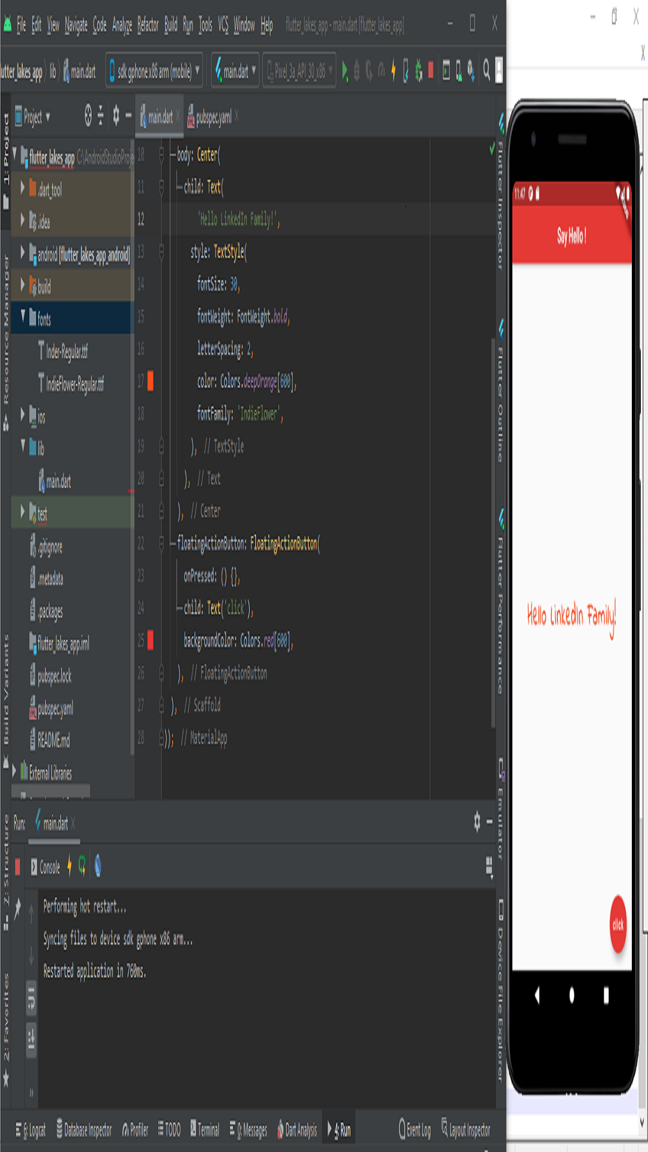Toggle breakpoint-area red swatch on line 17
This screenshot has width=648, height=1152.
coord(150,381)
